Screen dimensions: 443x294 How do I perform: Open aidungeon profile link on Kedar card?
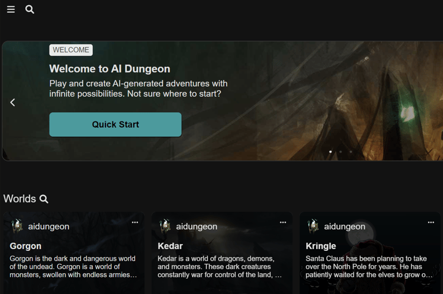[197, 226]
